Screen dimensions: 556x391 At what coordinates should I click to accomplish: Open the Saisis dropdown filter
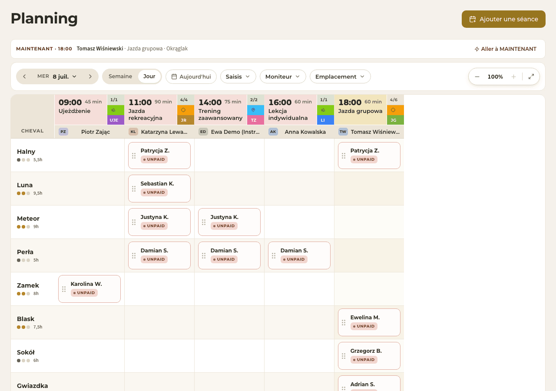(238, 76)
